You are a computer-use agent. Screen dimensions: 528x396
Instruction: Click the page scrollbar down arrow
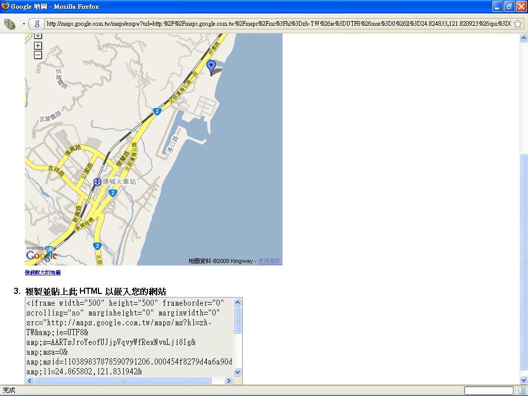pos(524,380)
